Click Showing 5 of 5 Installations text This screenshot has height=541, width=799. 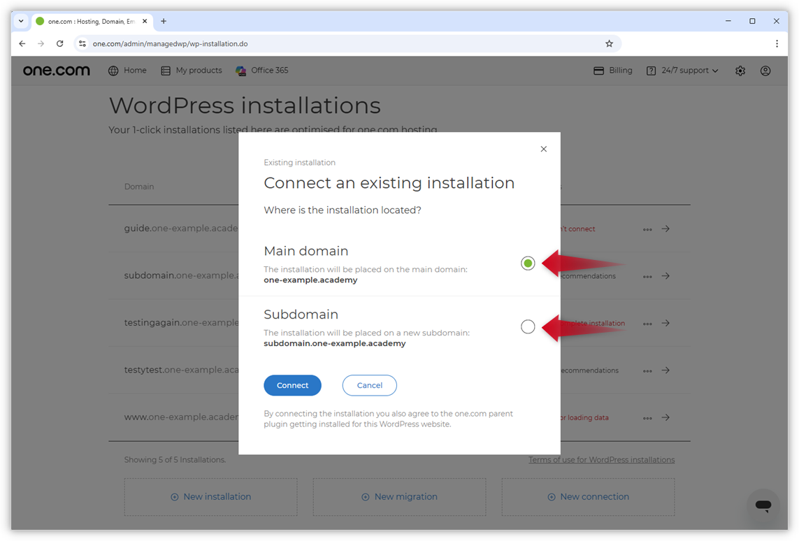[175, 459]
